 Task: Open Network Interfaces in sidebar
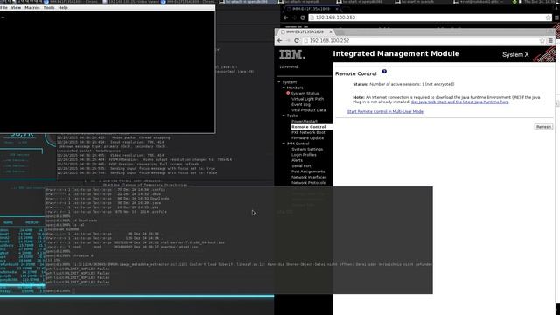click(309, 177)
